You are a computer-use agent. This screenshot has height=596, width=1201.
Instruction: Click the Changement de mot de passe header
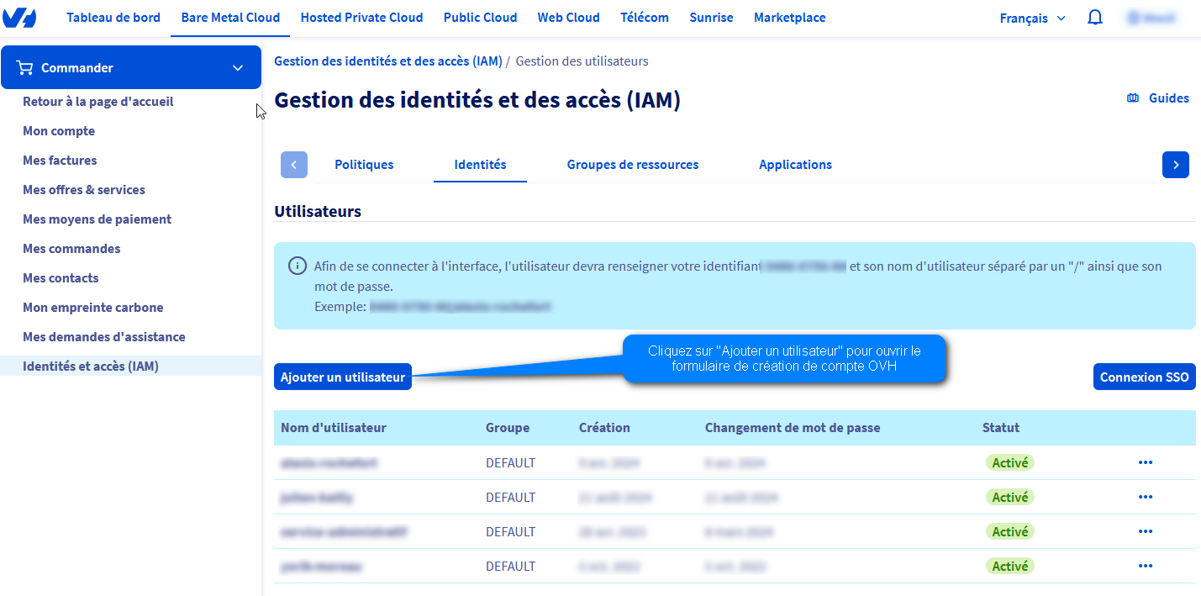click(793, 428)
